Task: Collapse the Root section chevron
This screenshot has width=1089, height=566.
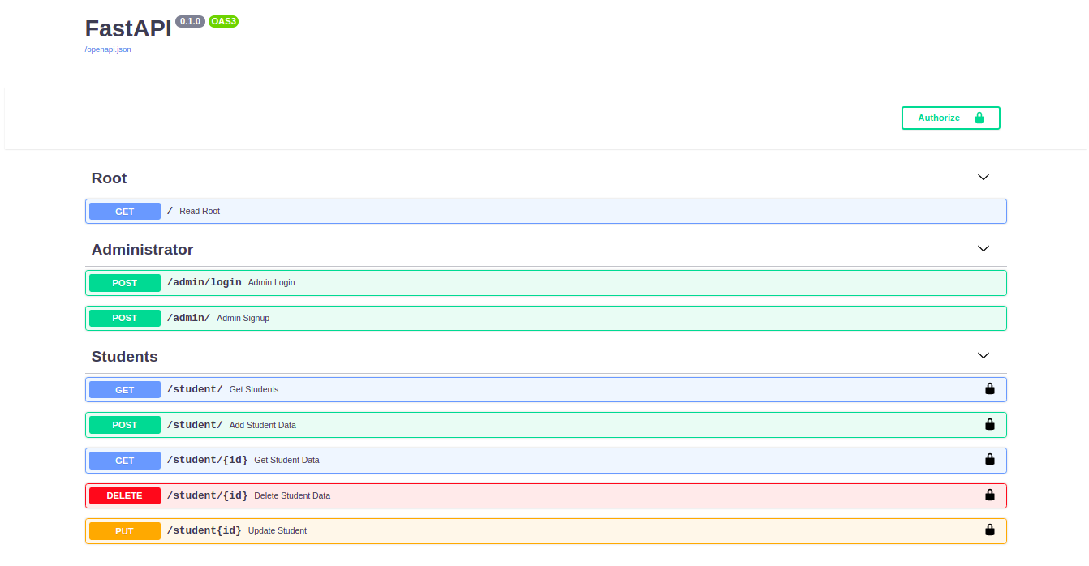Action: 984,178
